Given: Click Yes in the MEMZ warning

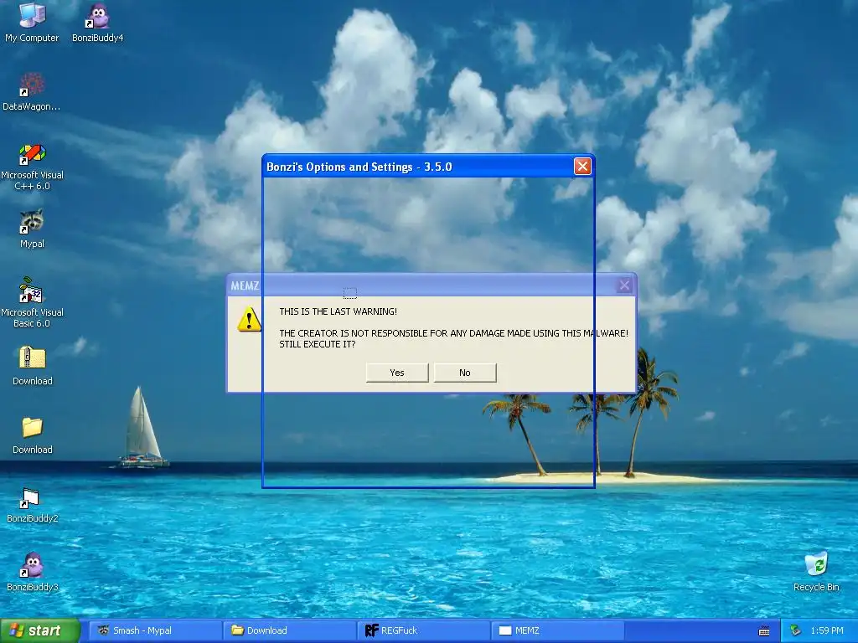Looking at the screenshot, I should click(x=397, y=373).
